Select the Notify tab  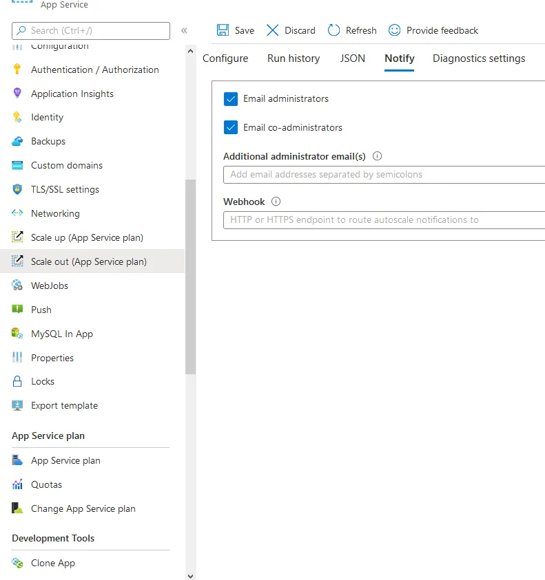(400, 58)
